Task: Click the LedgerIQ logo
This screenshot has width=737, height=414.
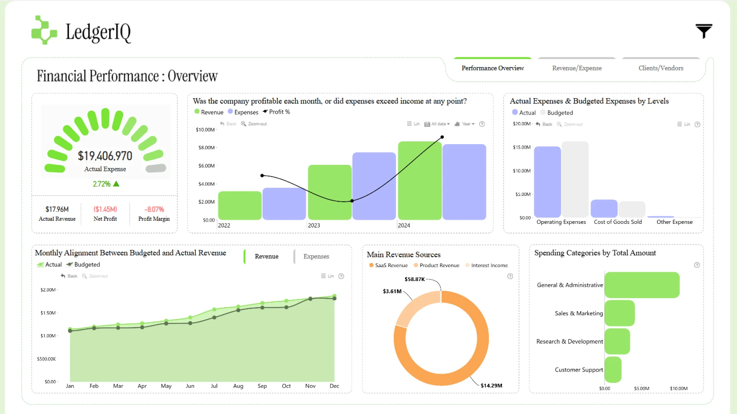Action: [81, 31]
